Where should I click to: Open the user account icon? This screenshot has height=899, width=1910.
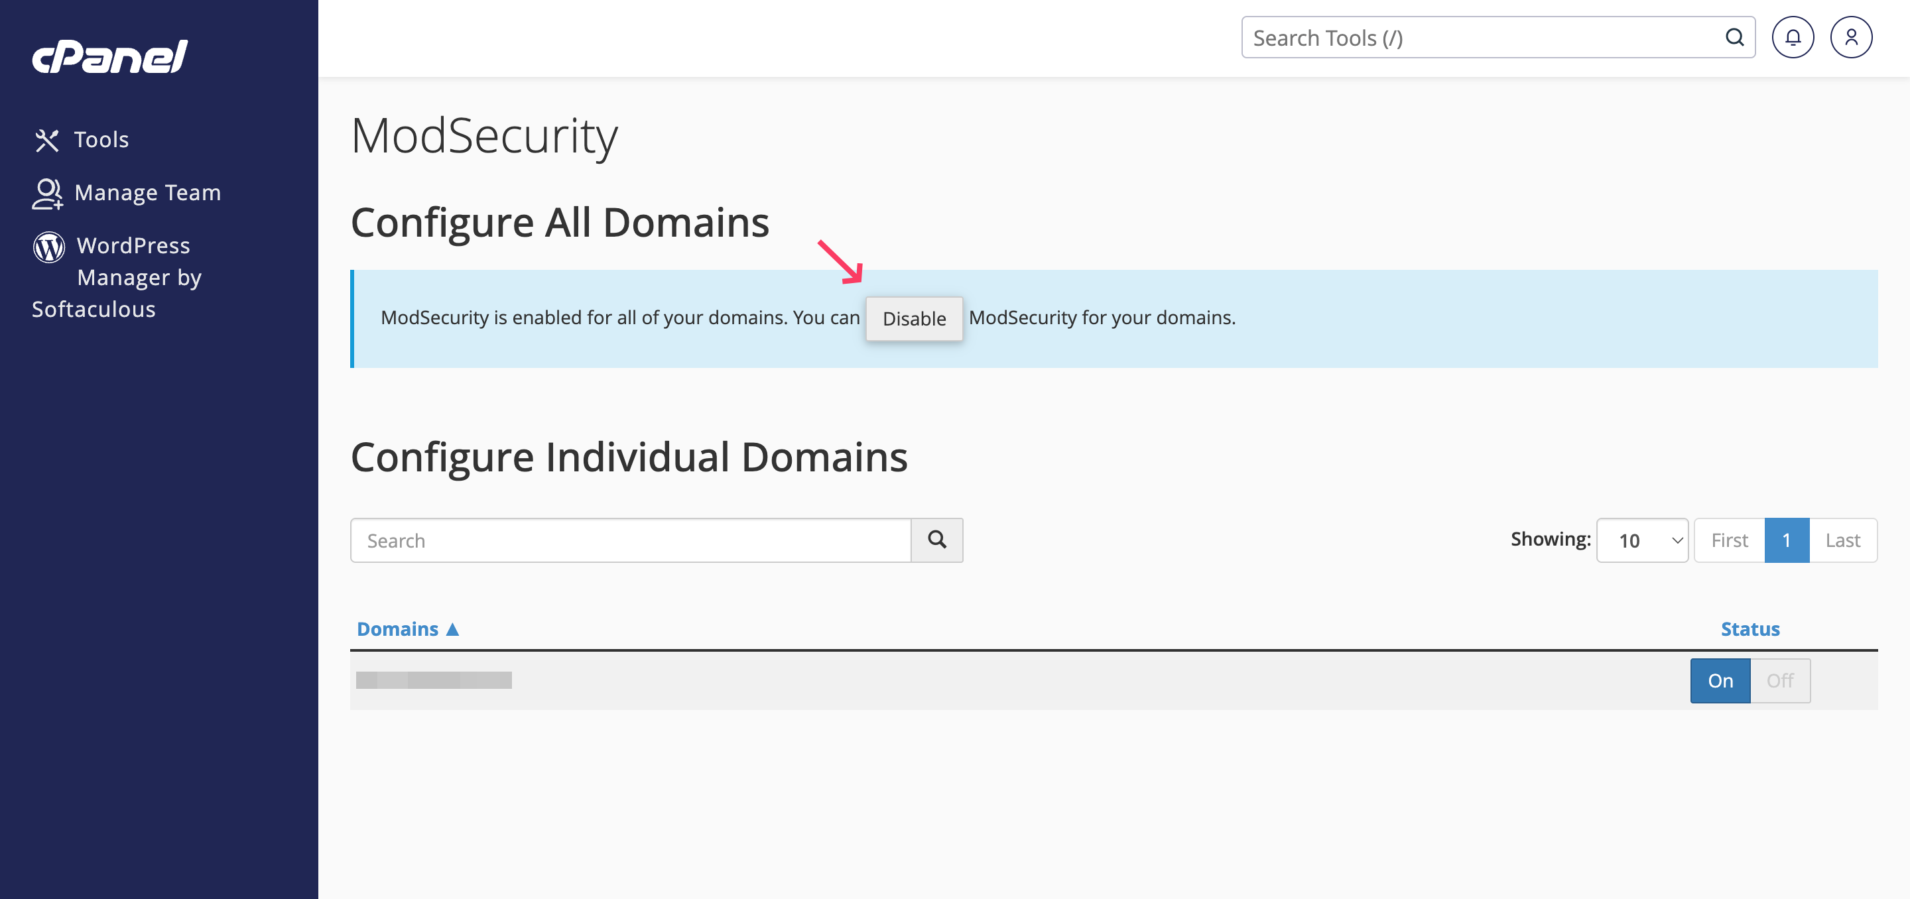coord(1851,37)
